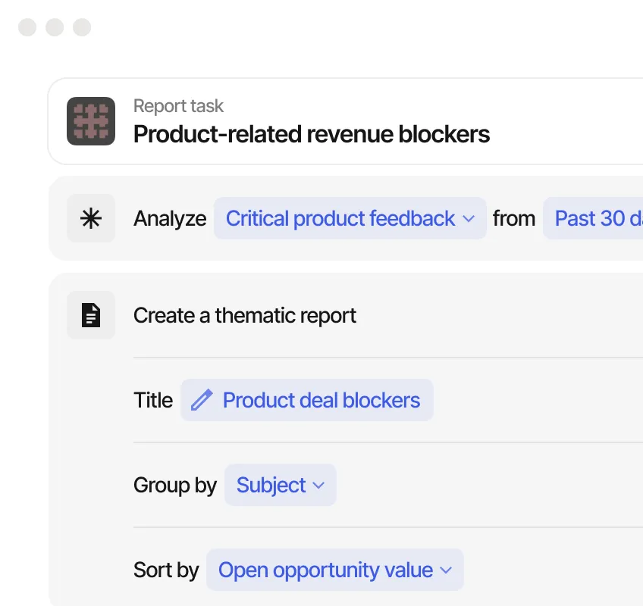Viewport: 643px width, 606px height.
Task: Click the leftmost window control dot
Action: tap(27, 27)
